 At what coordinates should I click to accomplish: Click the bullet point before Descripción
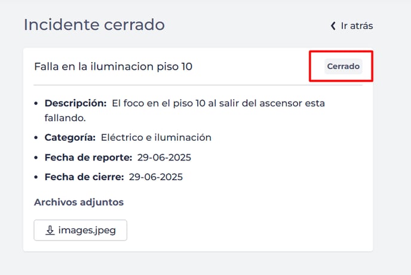[38, 104]
